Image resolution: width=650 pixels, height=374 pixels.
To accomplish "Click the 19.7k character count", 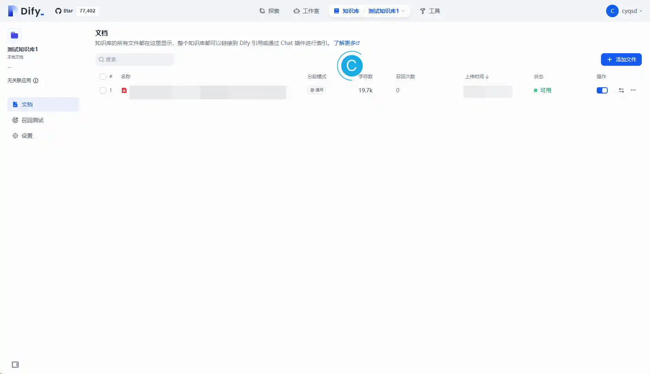I will 366,90.
